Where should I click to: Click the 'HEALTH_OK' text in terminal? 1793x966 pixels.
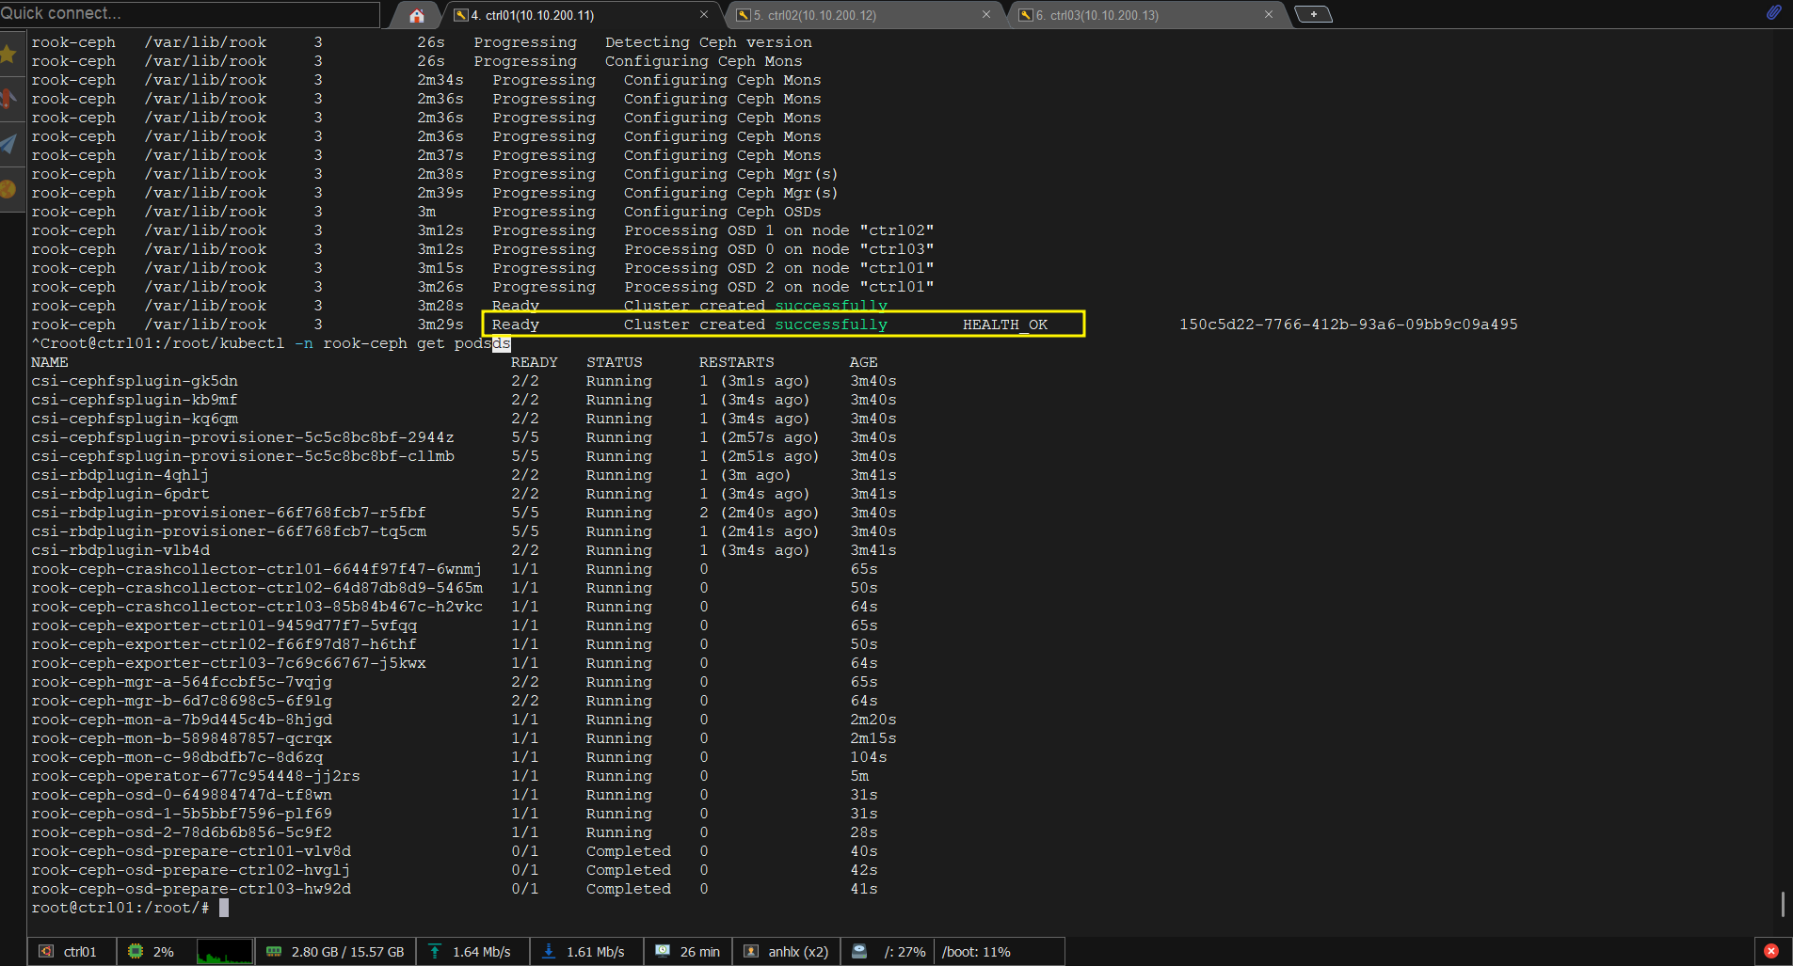(x=1005, y=325)
